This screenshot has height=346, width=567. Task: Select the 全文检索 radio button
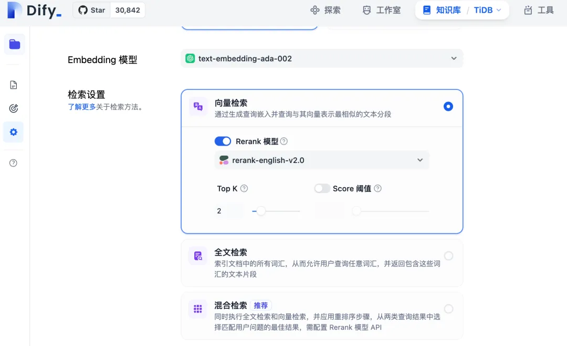click(448, 256)
